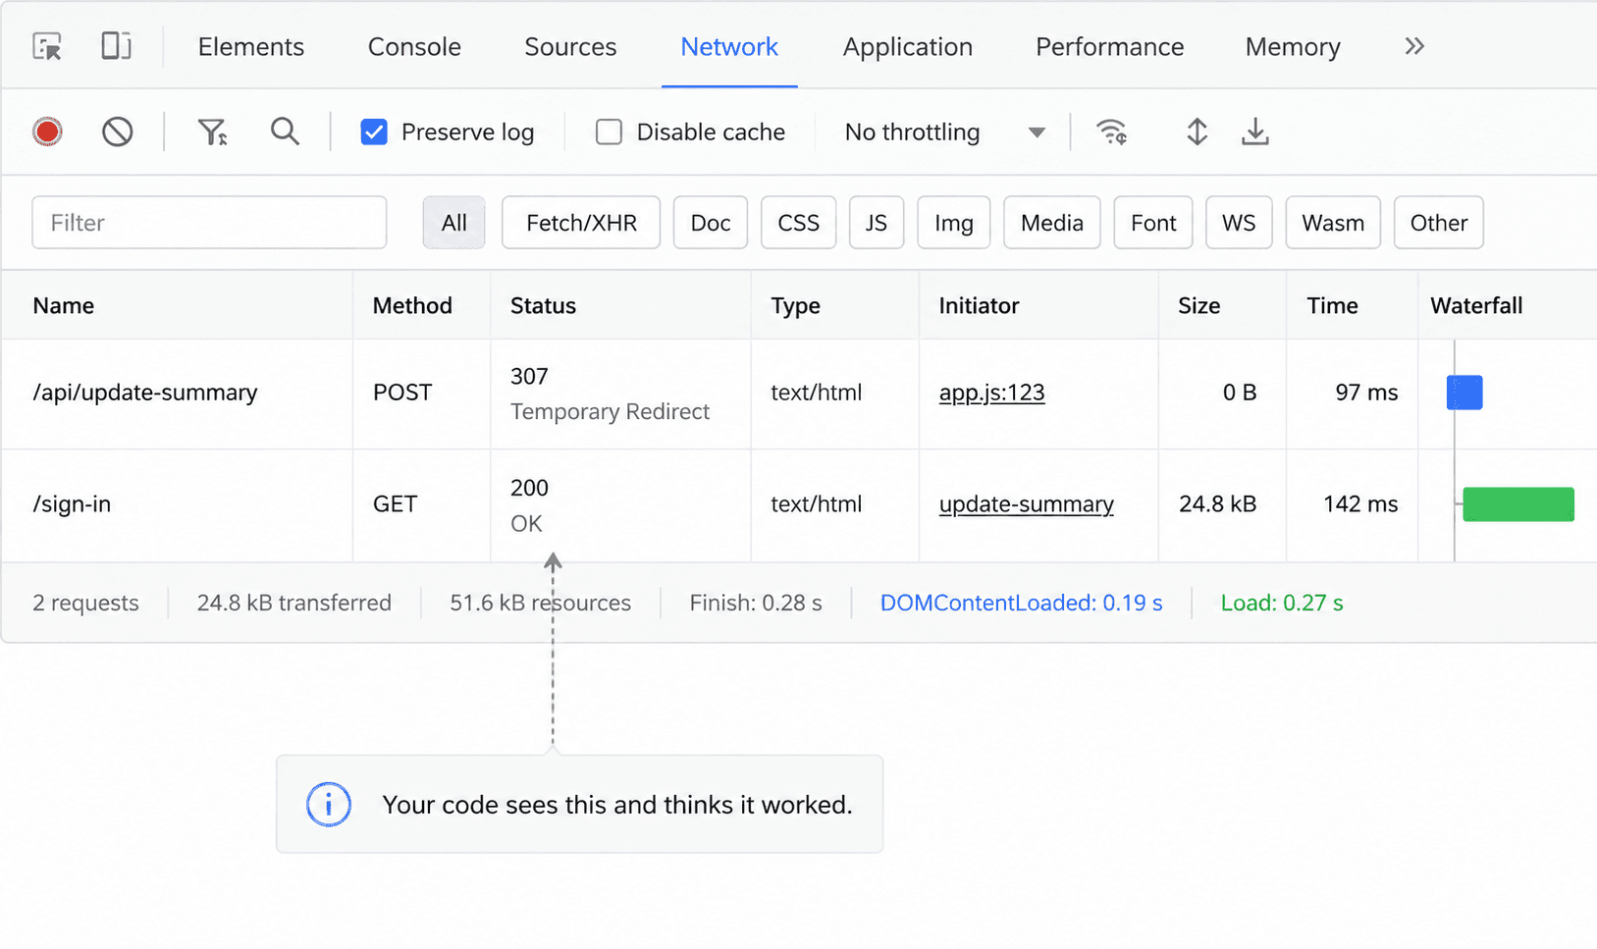Open the update-summary initiator link
Image resolution: width=1597 pixels, height=949 pixels.
[1026, 503]
